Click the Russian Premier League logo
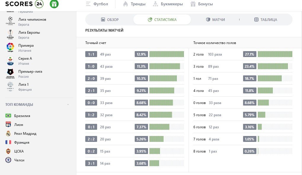Screen dimensions: 302x175 (x=10, y=73)
